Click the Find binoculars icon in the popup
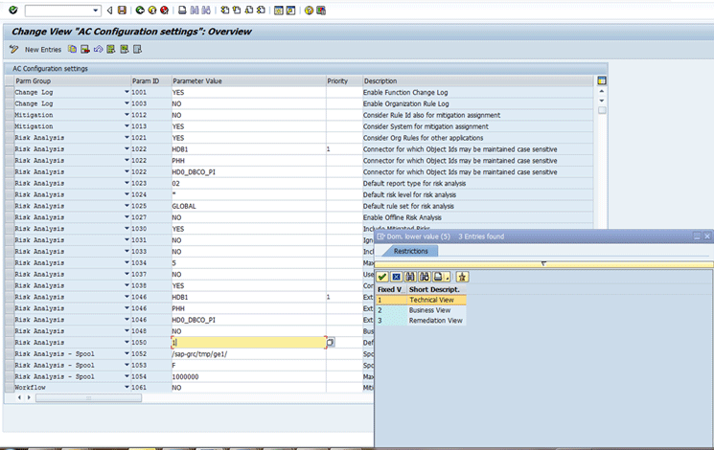This screenshot has width=714, height=450. (409, 277)
